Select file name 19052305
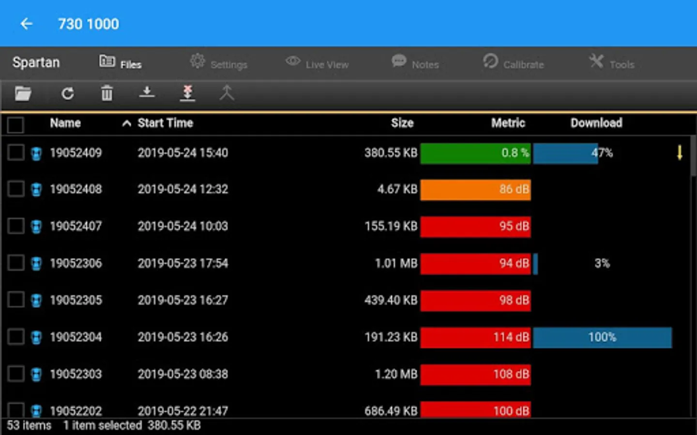This screenshot has width=697, height=435. click(76, 300)
